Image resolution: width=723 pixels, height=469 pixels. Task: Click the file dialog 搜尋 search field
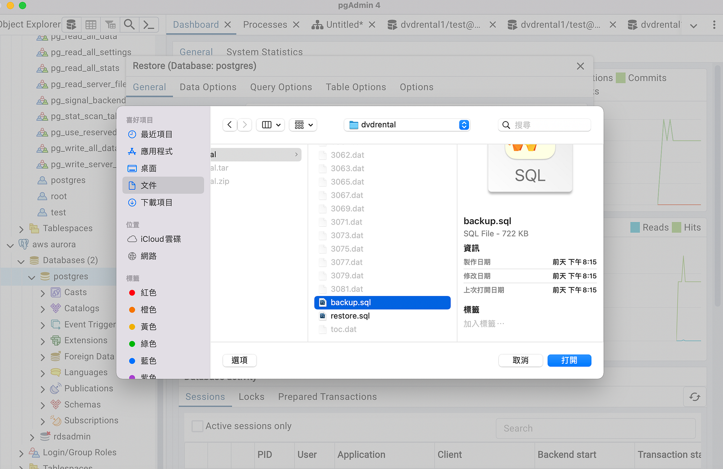pos(545,125)
